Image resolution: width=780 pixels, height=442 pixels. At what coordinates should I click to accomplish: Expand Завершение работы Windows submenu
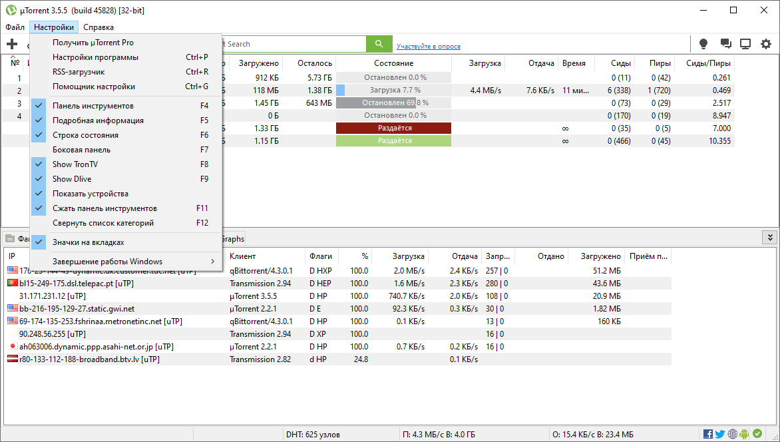point(126,262)
